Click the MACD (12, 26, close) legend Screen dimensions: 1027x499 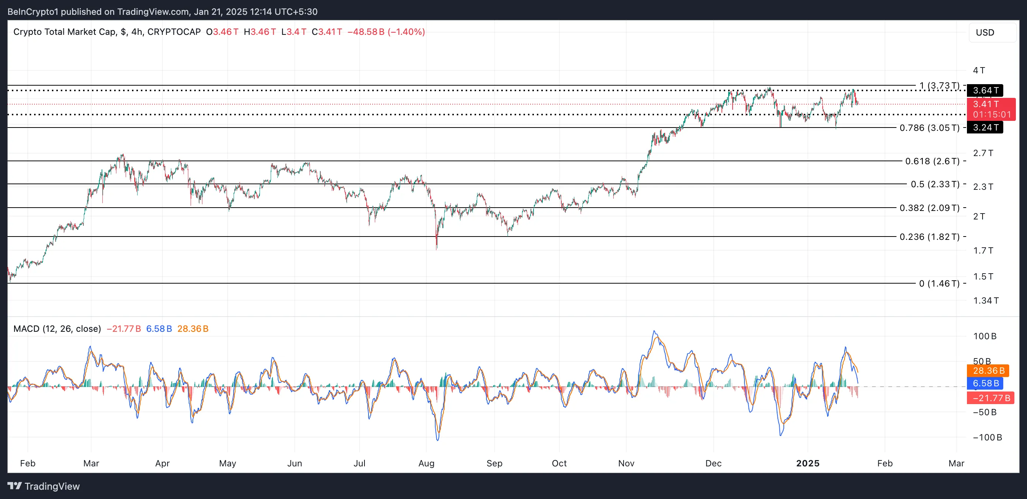point(57,328)
